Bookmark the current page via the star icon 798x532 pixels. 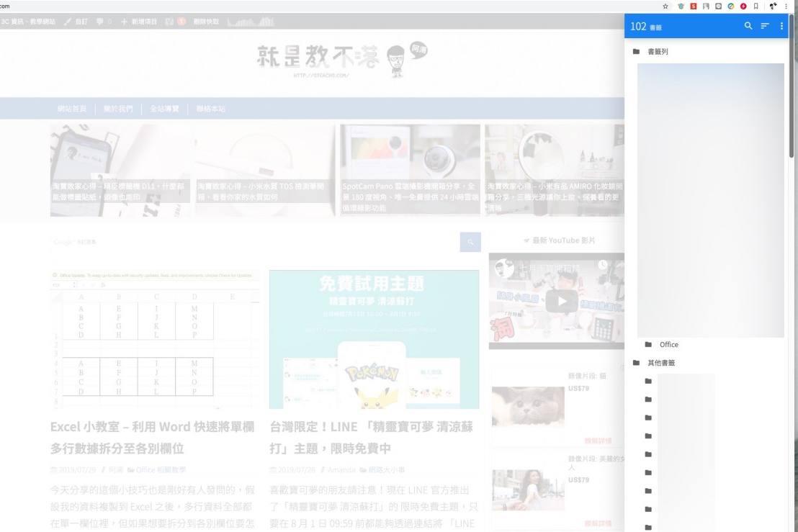(x=665, y=6)
